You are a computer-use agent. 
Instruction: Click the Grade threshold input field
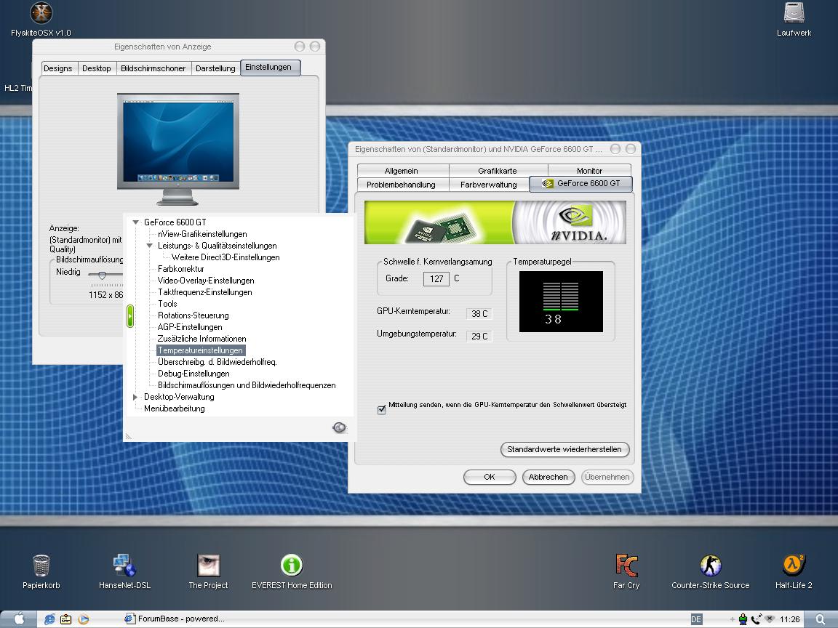[x=436, y=279]
